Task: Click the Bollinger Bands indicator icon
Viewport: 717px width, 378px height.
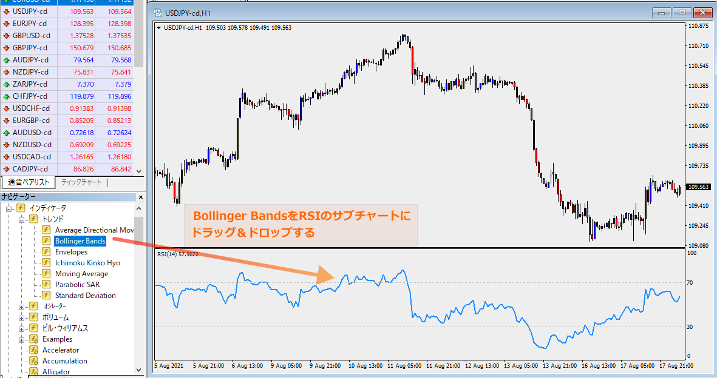Action: [46, 241]
